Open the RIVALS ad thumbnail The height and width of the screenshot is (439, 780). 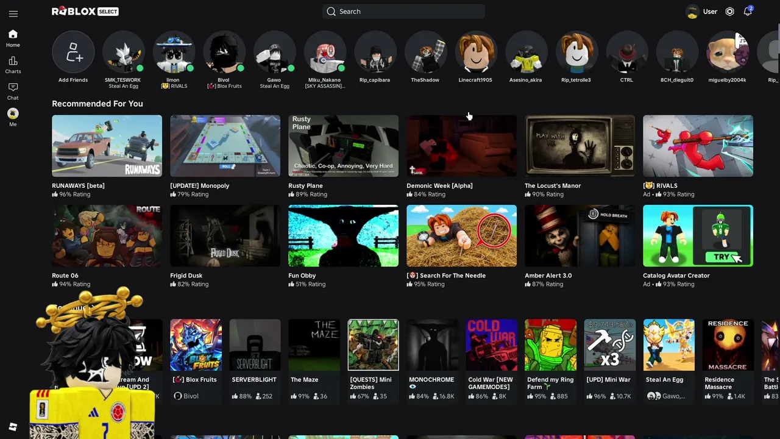(x=698, y=146)
